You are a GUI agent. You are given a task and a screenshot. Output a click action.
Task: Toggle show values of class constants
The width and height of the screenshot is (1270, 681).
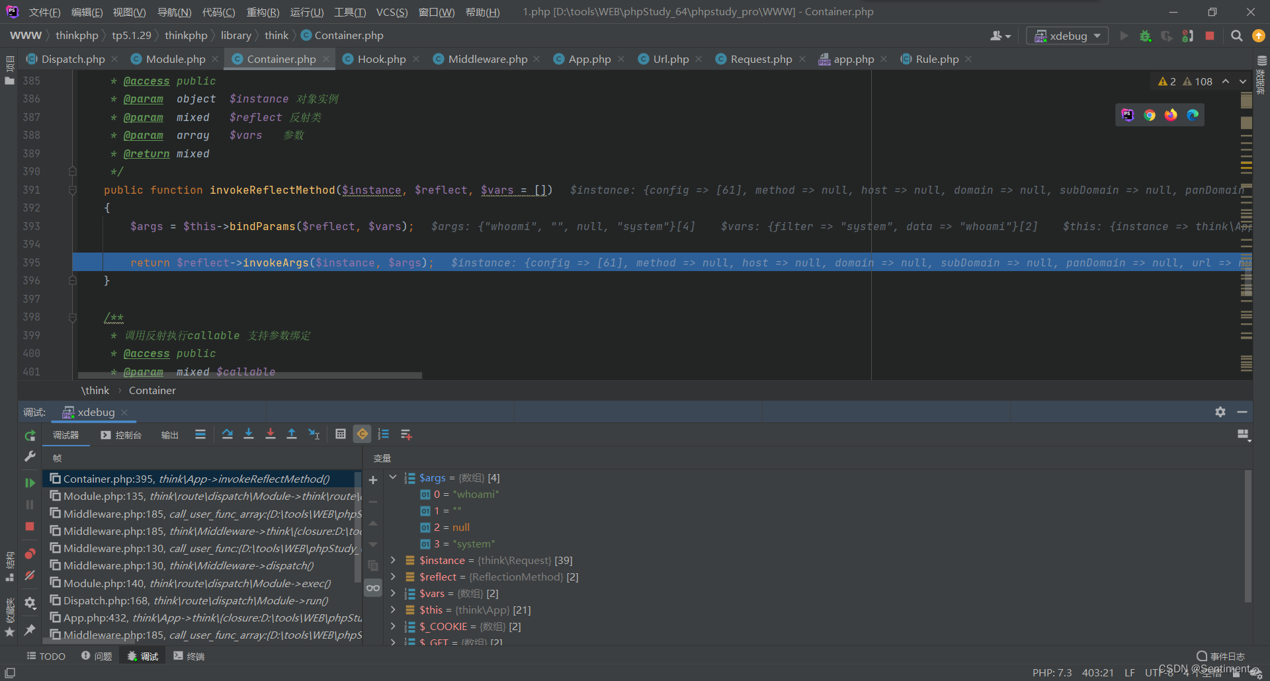click(362, 434)
